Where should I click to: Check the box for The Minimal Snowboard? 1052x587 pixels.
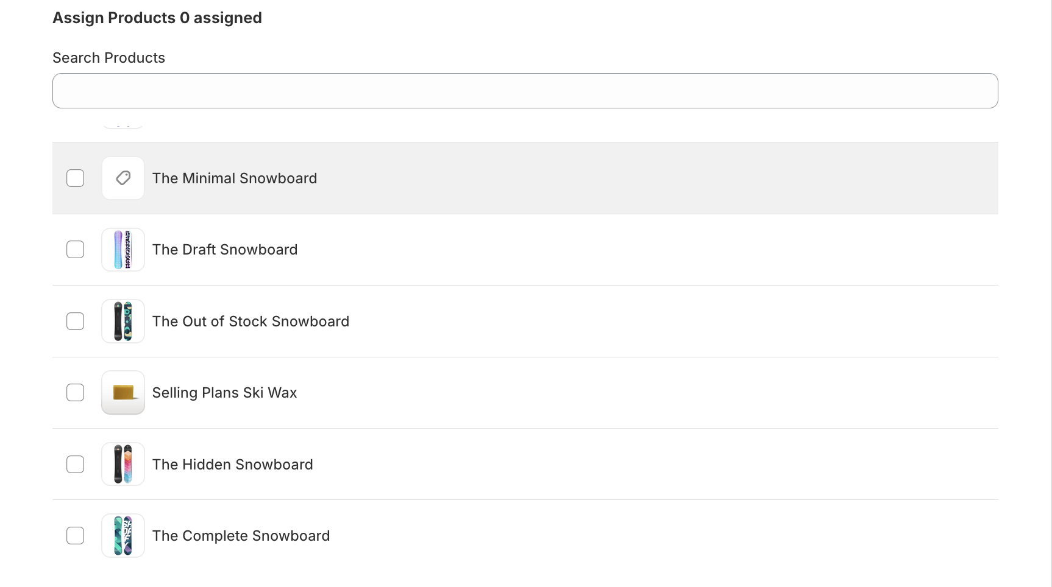point(76,178)
